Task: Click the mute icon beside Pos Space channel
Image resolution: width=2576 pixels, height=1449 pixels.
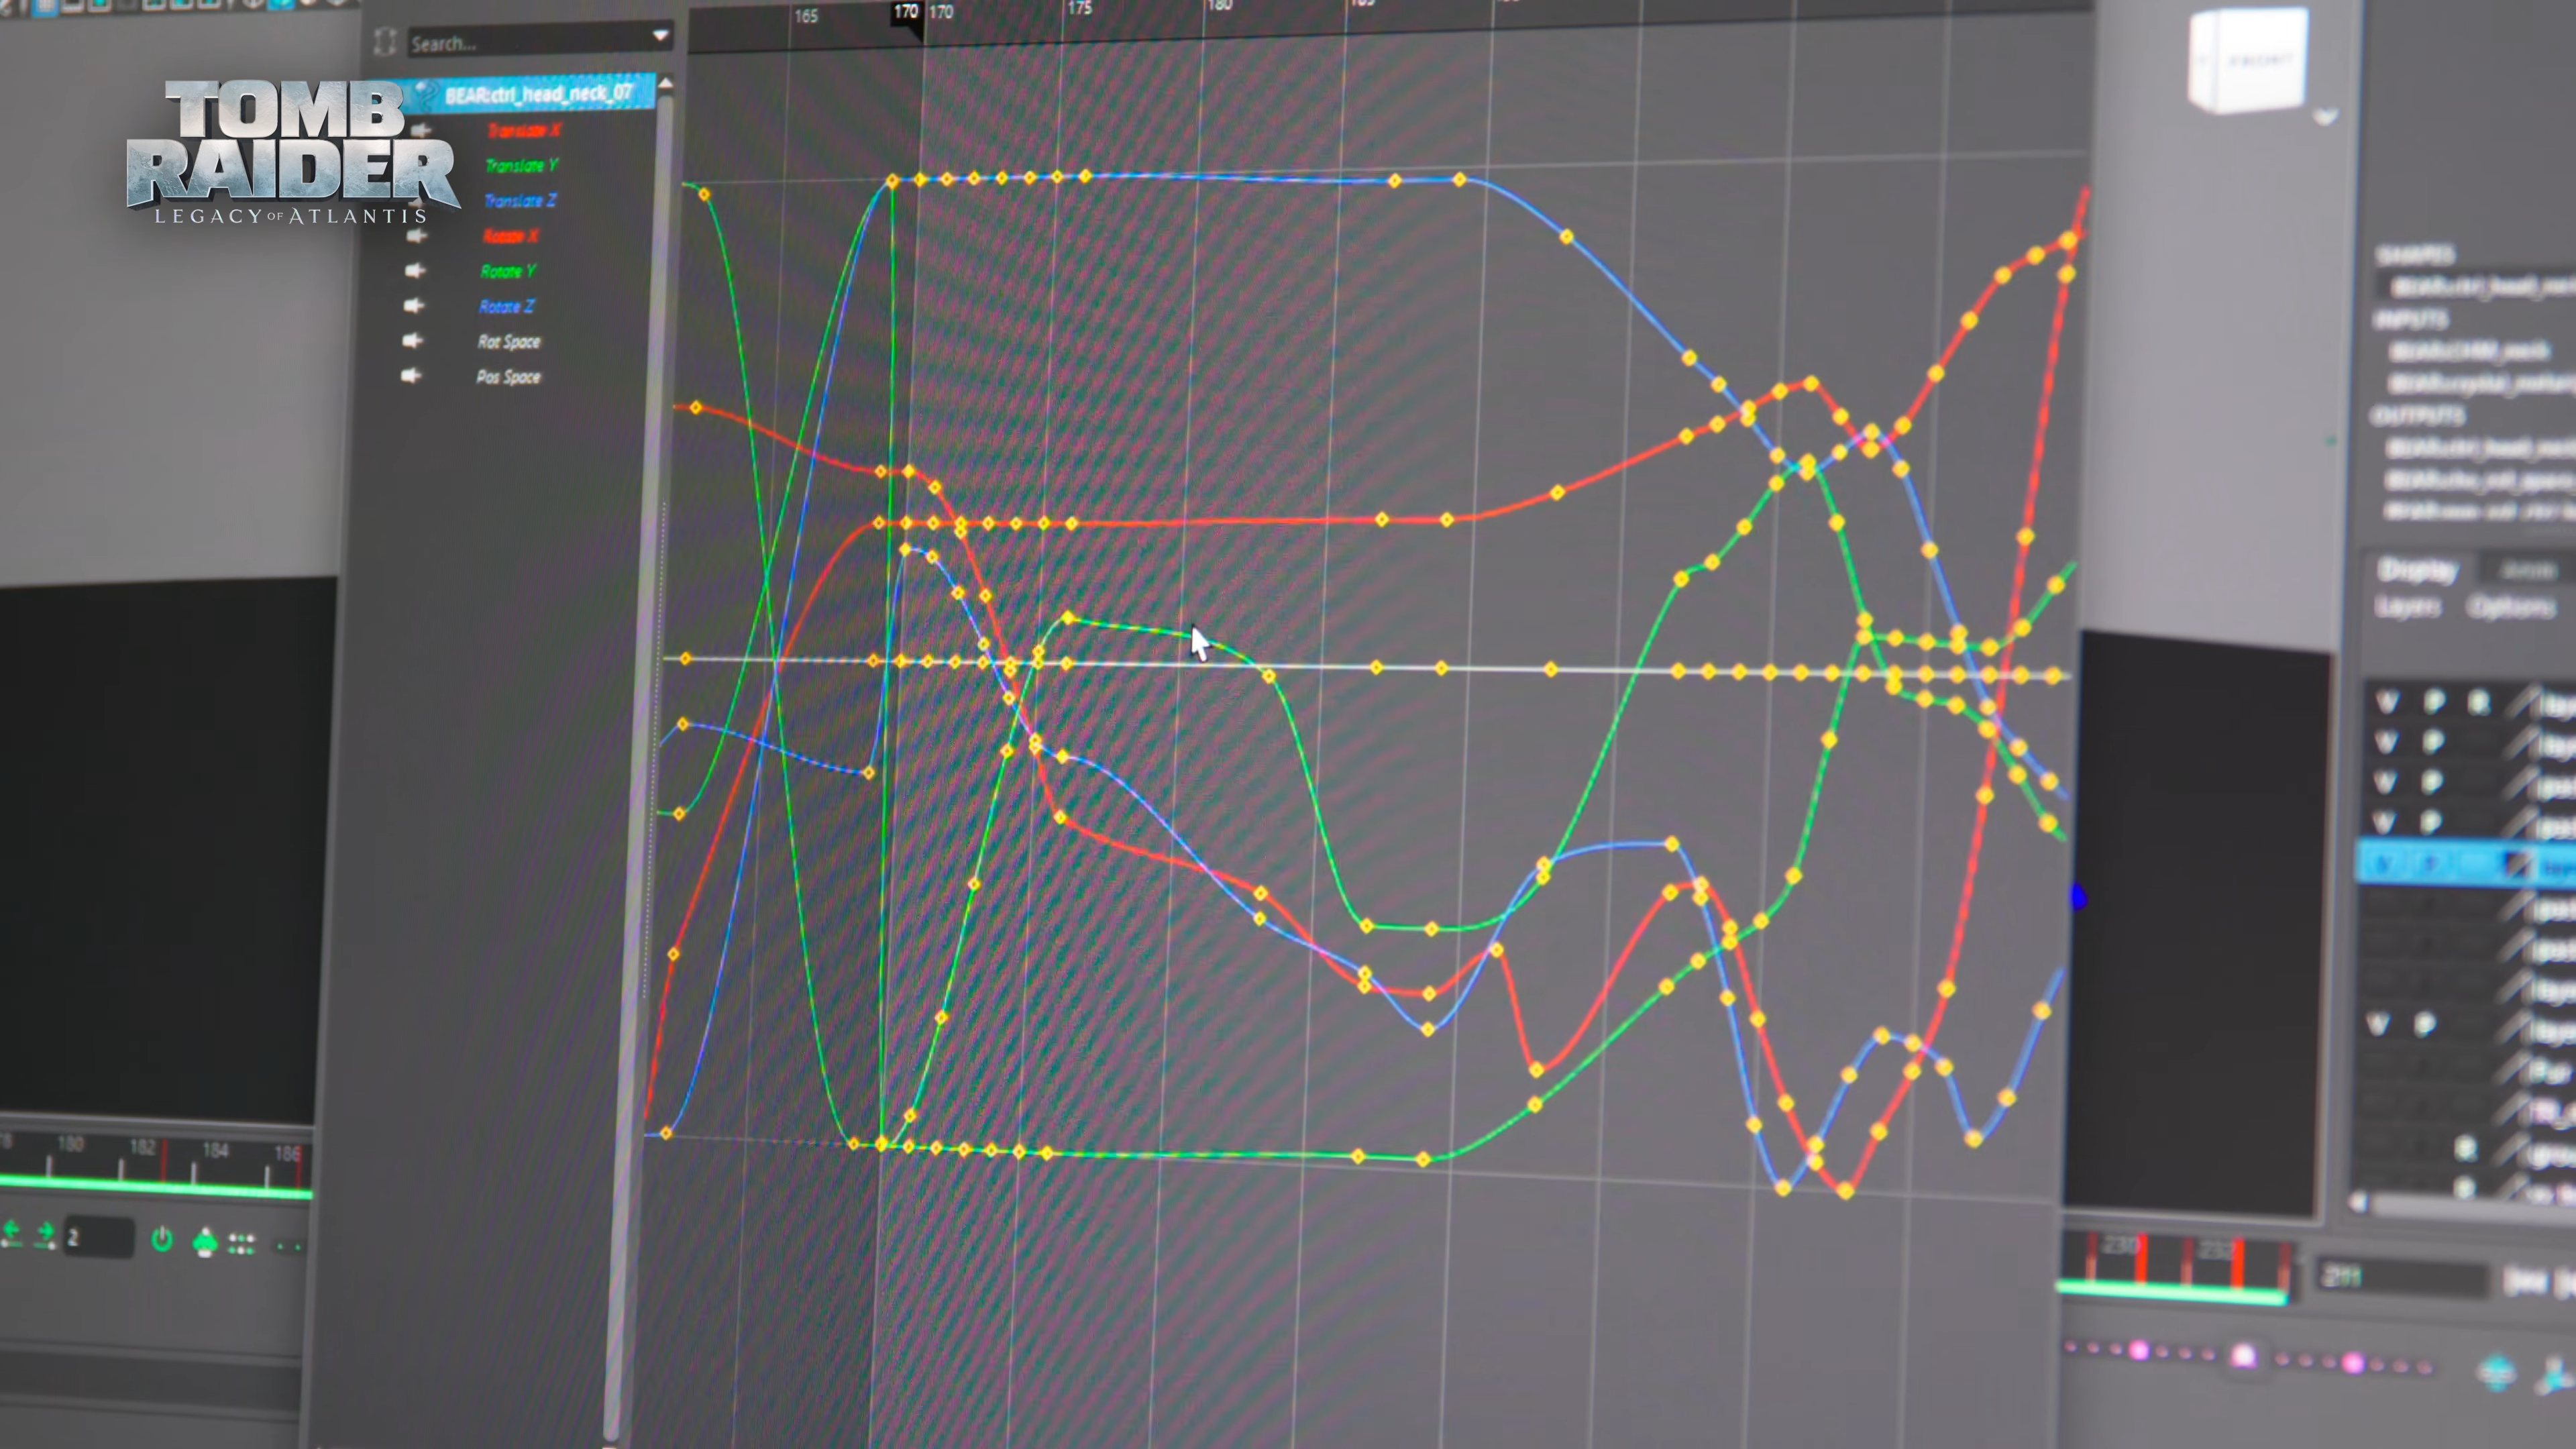Action: tap(411, 375)
